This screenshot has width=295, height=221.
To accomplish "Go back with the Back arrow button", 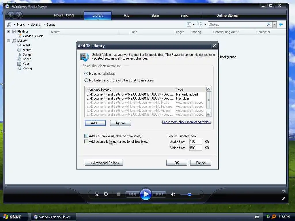I will pos(11,15).
